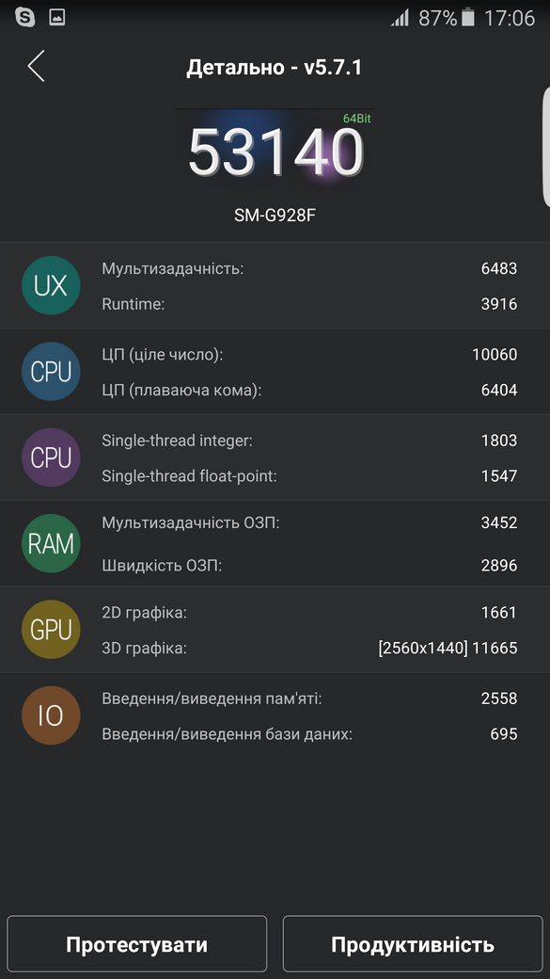Open Продуктивність screen
The height and width of the screenshot is (979, 550).
(412, 943)
